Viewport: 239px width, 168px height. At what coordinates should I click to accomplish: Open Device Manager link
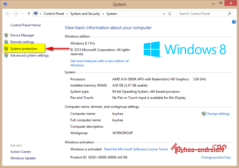coord(22,35)
